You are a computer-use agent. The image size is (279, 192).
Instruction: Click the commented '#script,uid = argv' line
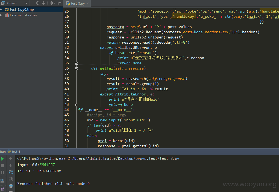pyautogui.click(x=106, y=115)
